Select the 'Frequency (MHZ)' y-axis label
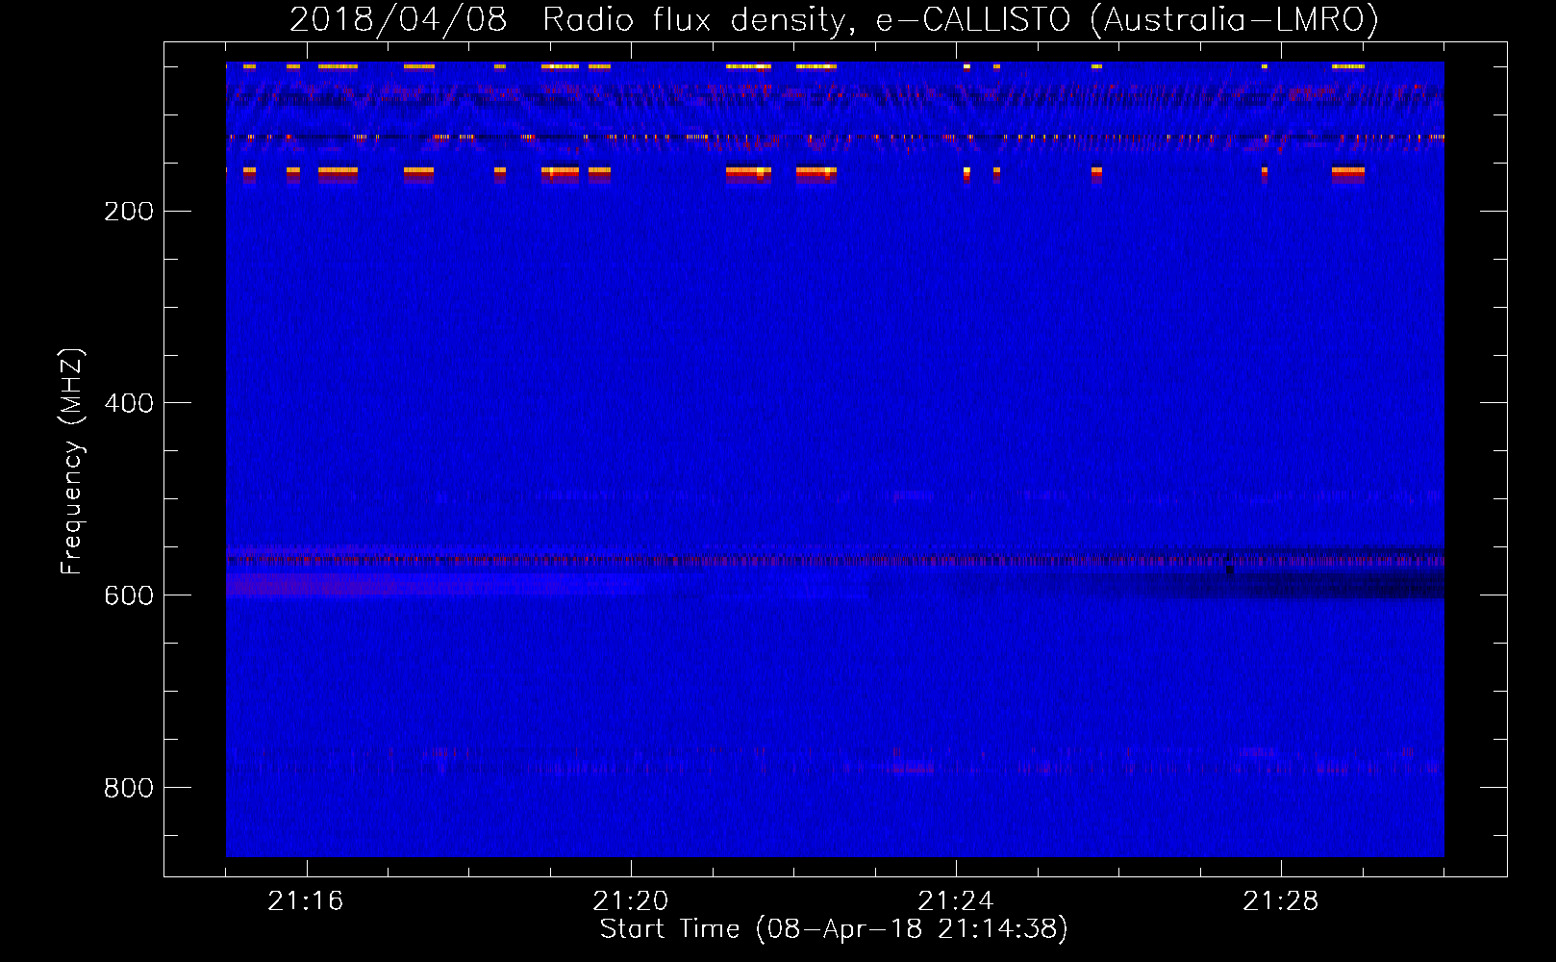Image resolution: width=1556 pixels, height=962 pixels. point(72,461)
